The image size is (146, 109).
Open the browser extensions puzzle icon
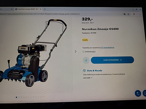pyautogui.click(x=134, y=14)
